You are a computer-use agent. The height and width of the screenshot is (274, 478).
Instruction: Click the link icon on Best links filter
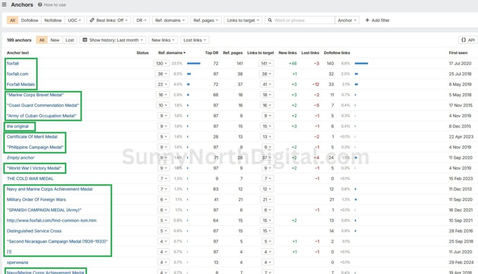pos(91,21)
